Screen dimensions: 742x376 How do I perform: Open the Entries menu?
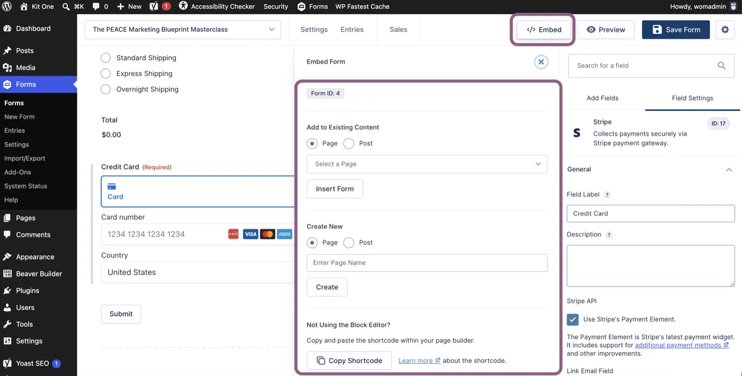[352, 30]
